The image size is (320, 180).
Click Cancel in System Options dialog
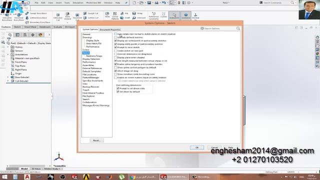(214, 147)
